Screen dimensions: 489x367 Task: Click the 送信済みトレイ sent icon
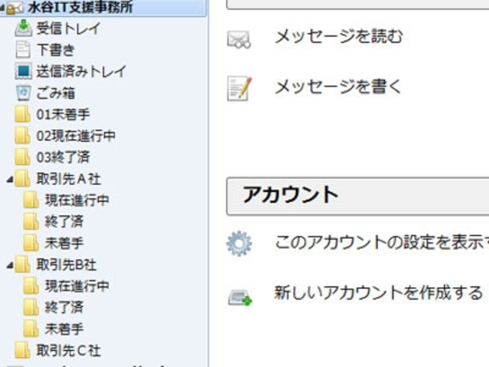(23, 72)
